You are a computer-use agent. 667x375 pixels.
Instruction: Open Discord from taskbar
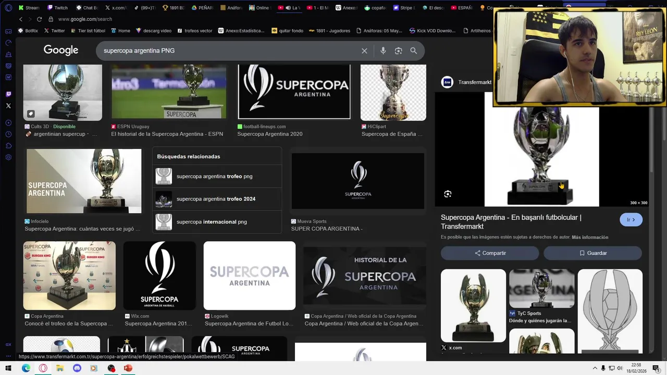[x=77, y=368]
